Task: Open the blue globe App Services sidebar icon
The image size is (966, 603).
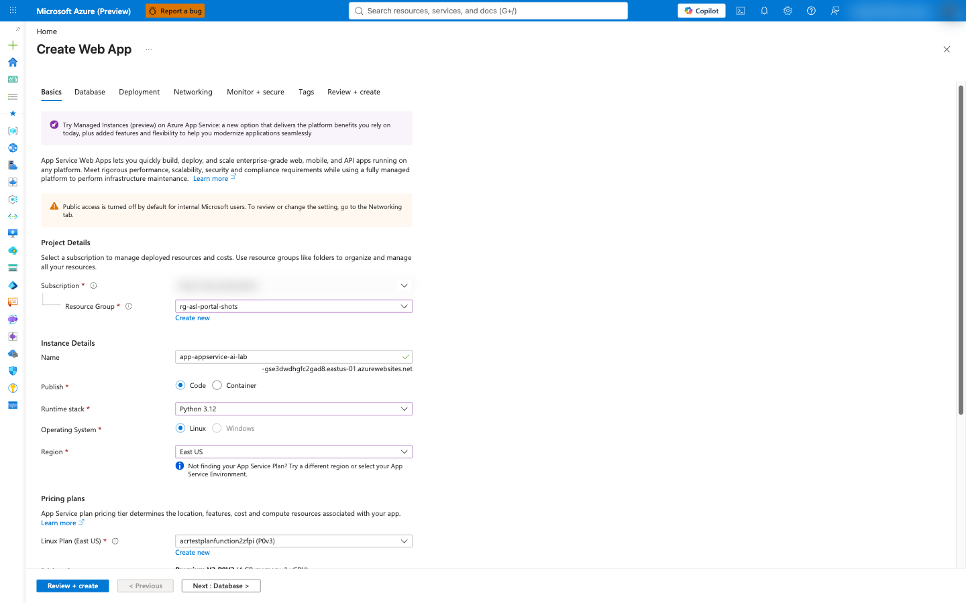Action: point(13,148)
